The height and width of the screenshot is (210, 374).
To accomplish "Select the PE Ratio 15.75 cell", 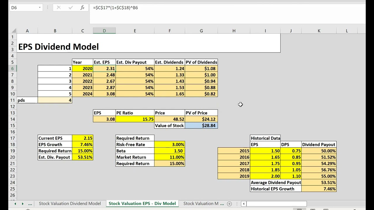I will (x=135, y=119).
